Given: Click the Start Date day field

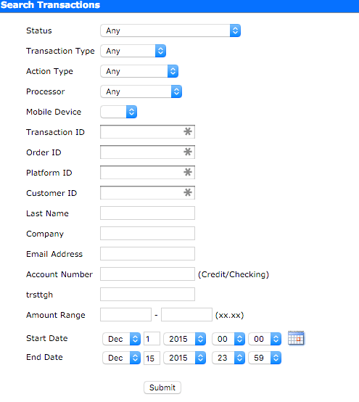Looking at the screenshot, I should (x=152, y=339).
